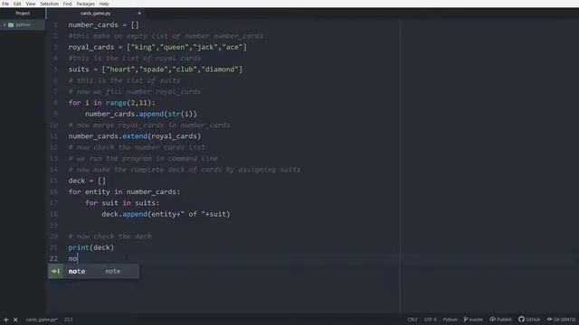Open the View menu

coord(31,4)
